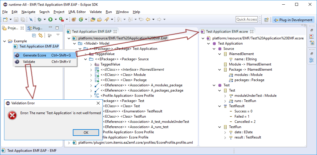Expand the <Class> Module node
317x155 pixels.
91,75
